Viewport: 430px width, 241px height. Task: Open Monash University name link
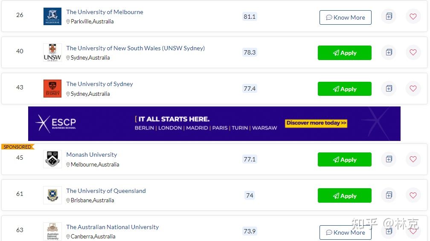pos(92,155)
